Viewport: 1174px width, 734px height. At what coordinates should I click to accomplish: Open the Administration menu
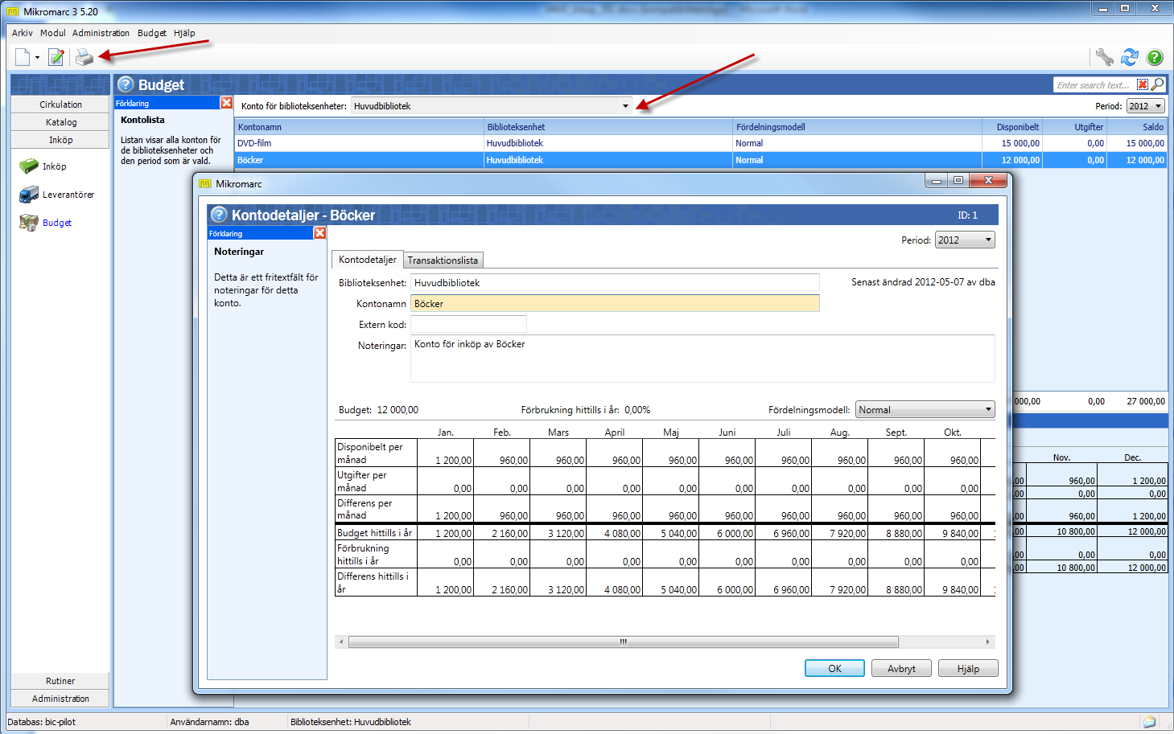101,33
